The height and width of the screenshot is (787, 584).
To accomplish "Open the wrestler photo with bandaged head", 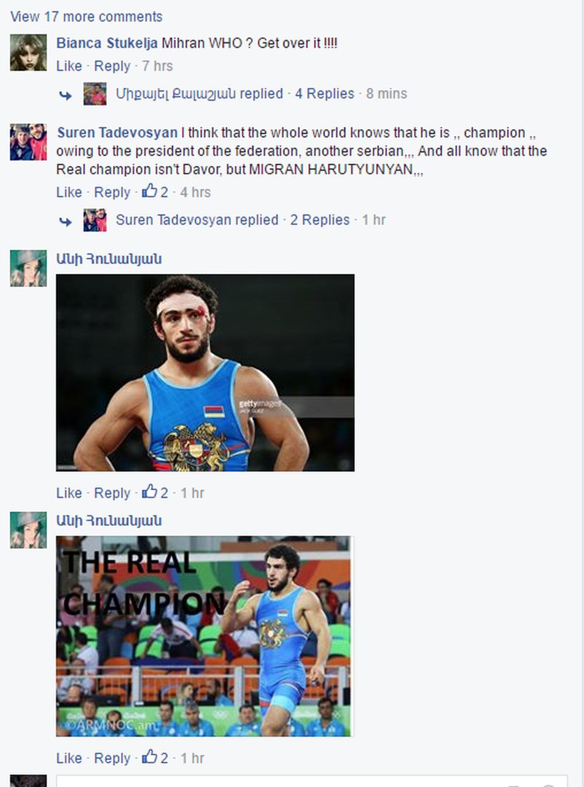I will (205, 372).
